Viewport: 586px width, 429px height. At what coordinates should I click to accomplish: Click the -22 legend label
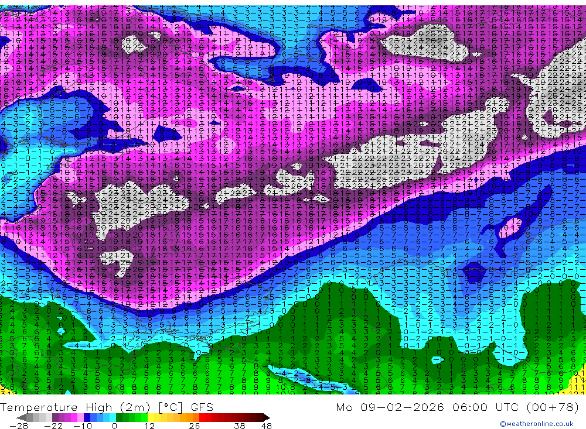coord(53,425)
